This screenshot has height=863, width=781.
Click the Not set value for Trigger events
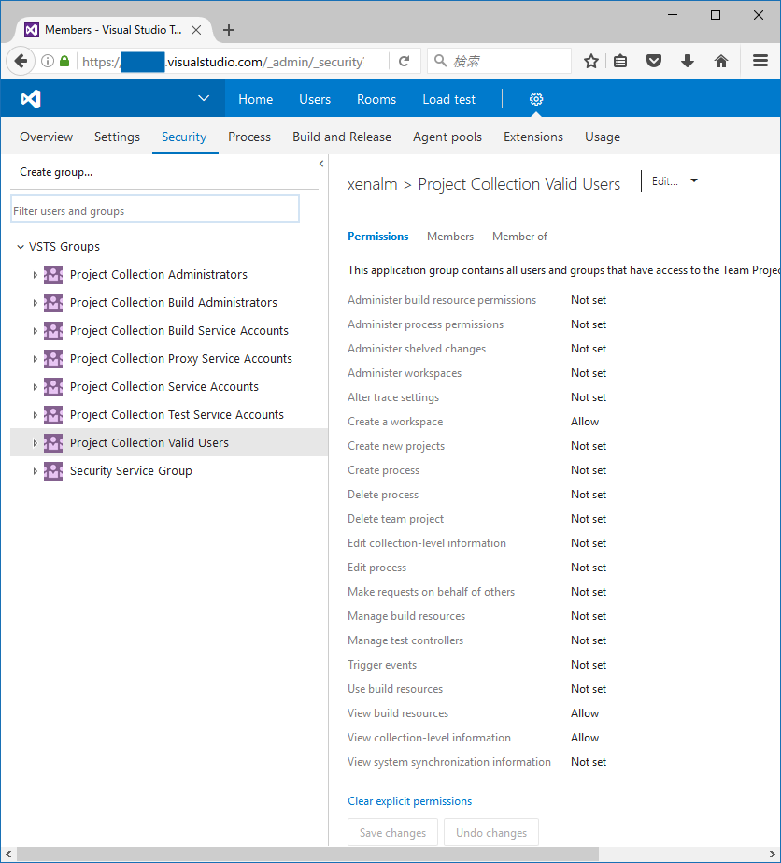click(588, 664)
